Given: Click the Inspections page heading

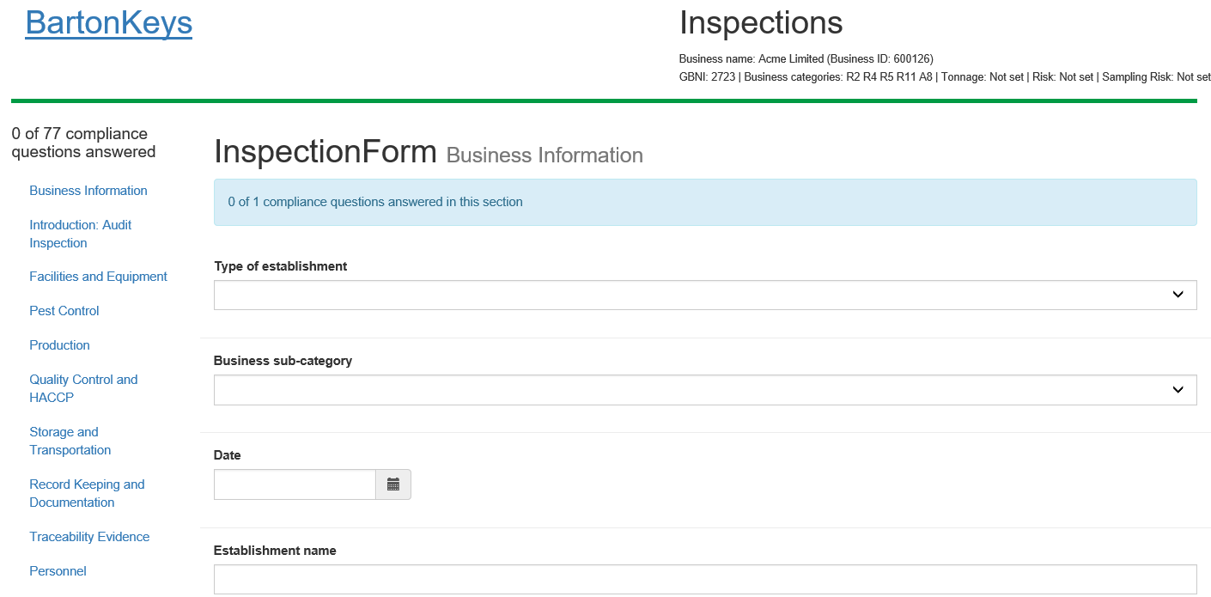Looking at the screenshot, I should click(761, 23).
